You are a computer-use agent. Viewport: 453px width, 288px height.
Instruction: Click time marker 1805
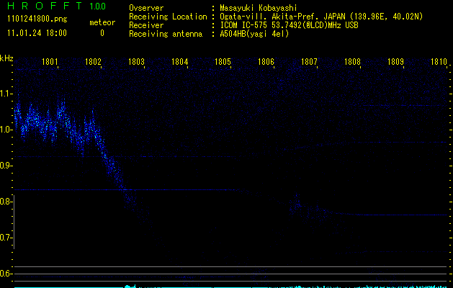tap(223, 62)
